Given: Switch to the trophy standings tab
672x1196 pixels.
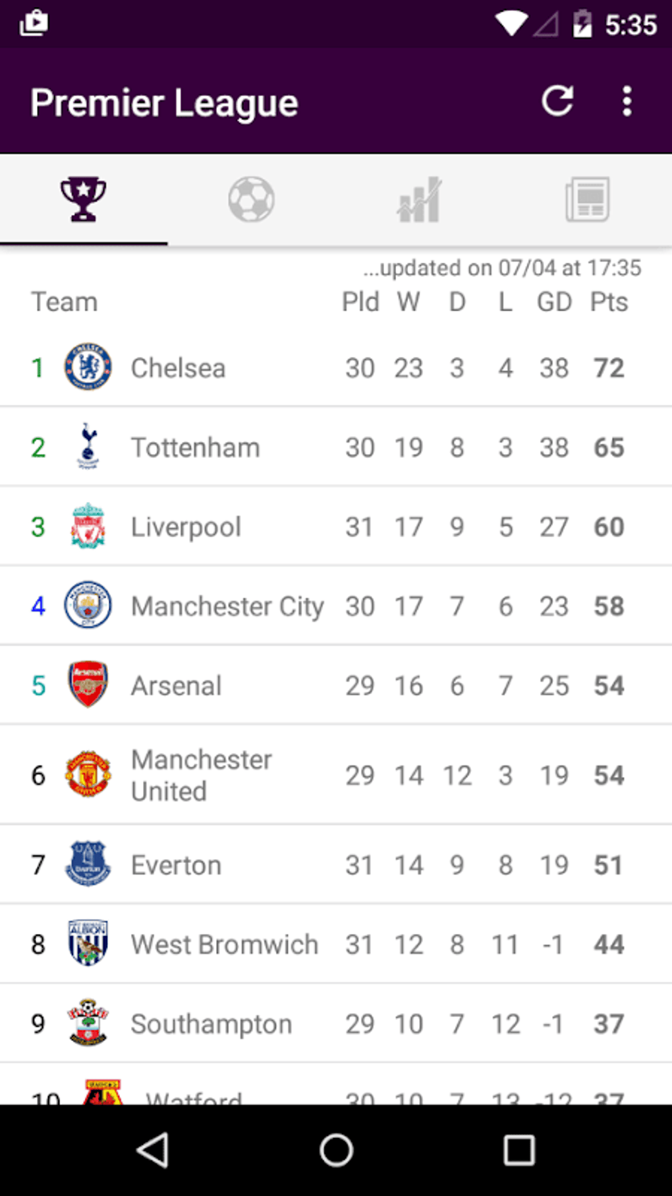Looking at the screenshot, I should pyautogui.click(x=84, y=199).
